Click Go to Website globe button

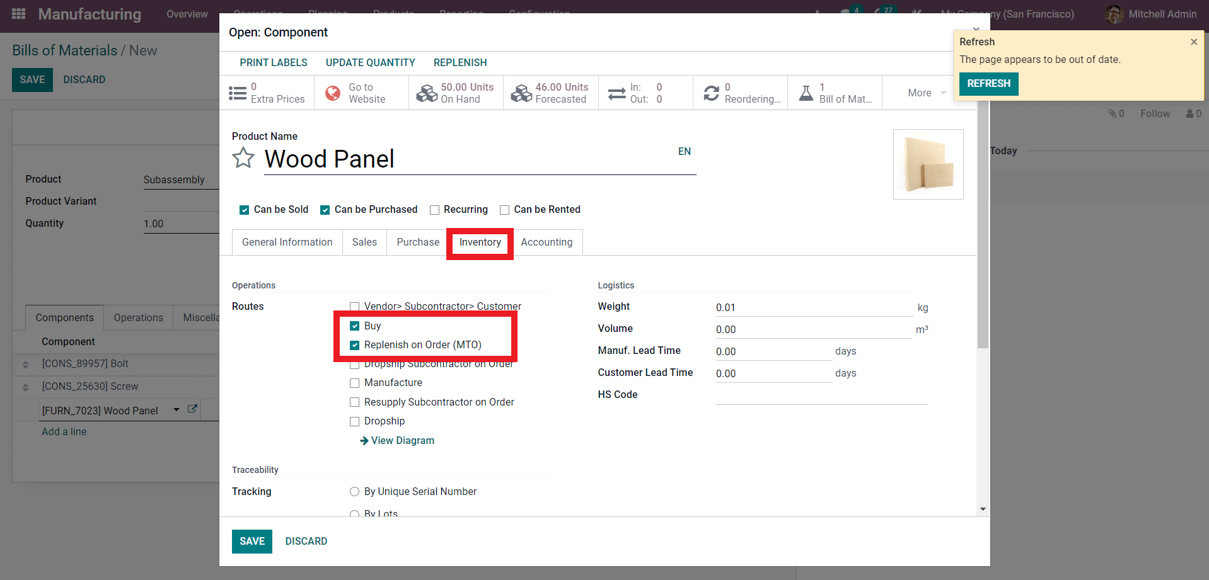point(361,93)
